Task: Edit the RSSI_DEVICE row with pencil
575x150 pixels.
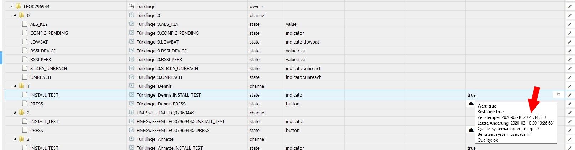Action: (x=570, y=51)
